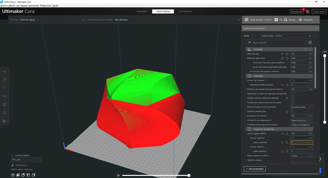The image size is (328, 178).
Task: Open Combinación de colores dropdown
Action: tap(164, 20)
